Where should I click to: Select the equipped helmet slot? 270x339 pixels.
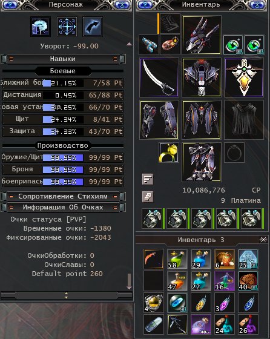pos(202,35)
